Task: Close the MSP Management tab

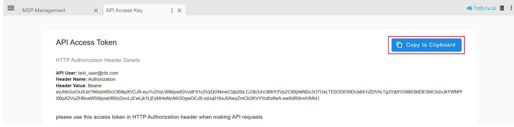Action: point(96,10)
